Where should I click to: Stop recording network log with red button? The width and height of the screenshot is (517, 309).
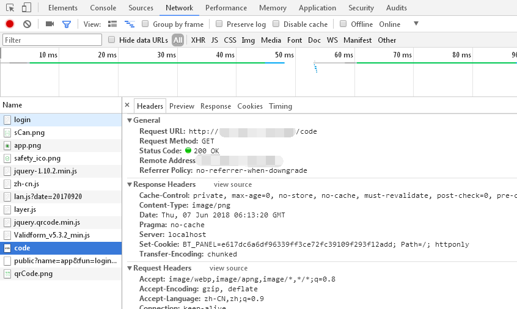[x=10, y=24]
